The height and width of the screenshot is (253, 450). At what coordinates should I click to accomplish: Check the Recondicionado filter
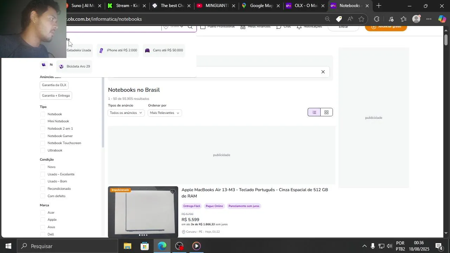tap(43, 189)
